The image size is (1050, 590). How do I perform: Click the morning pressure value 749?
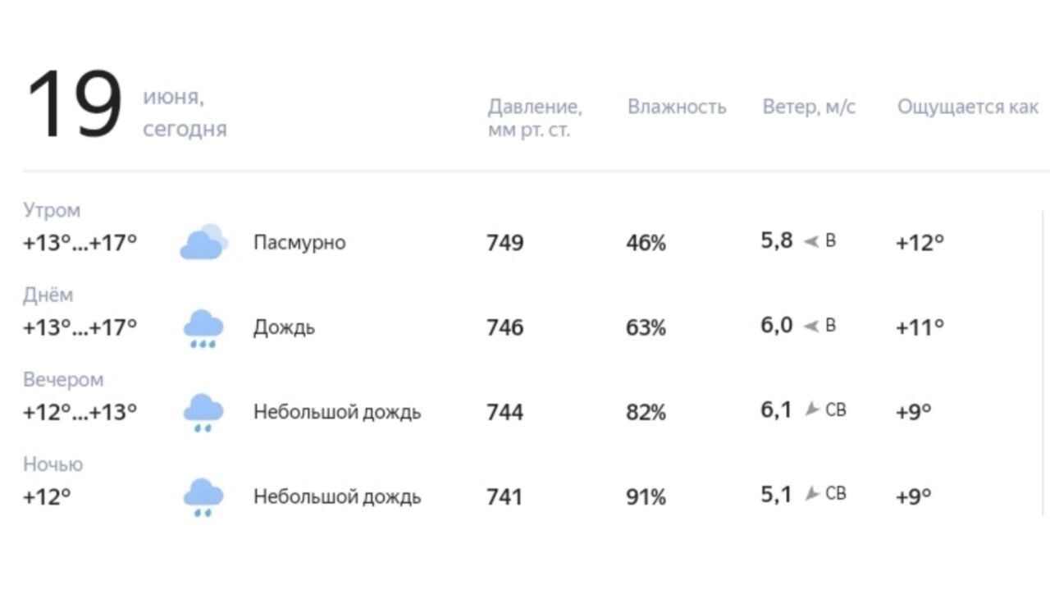tap(505, 243)
